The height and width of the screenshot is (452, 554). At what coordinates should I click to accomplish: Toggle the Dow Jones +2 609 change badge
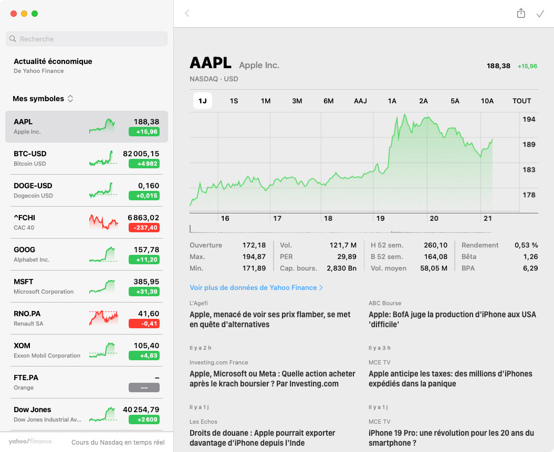point(144,419)
